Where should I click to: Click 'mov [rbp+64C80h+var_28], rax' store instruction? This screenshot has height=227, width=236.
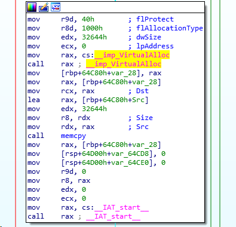pos(94,73)
